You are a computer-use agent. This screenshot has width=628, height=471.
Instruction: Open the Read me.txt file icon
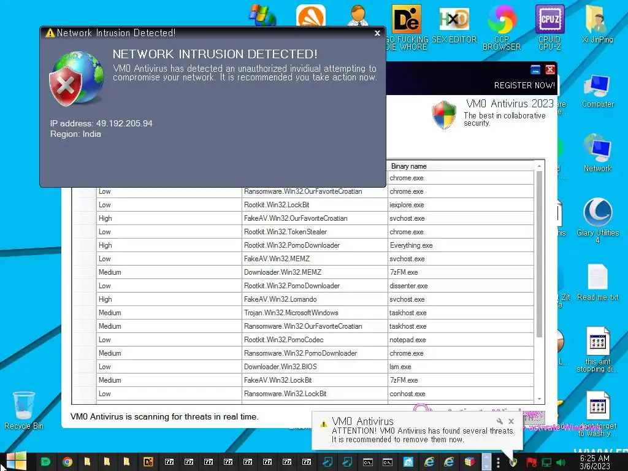click(597, 282)
